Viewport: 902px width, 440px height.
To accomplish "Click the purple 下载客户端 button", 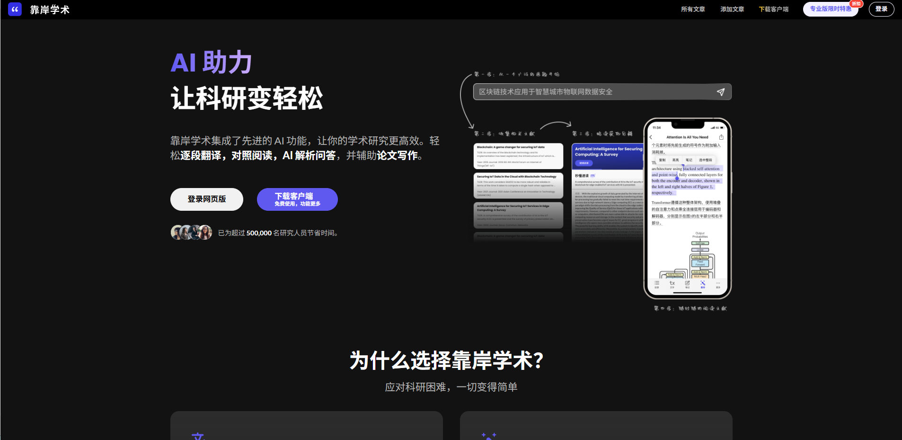I will point(297,199).
